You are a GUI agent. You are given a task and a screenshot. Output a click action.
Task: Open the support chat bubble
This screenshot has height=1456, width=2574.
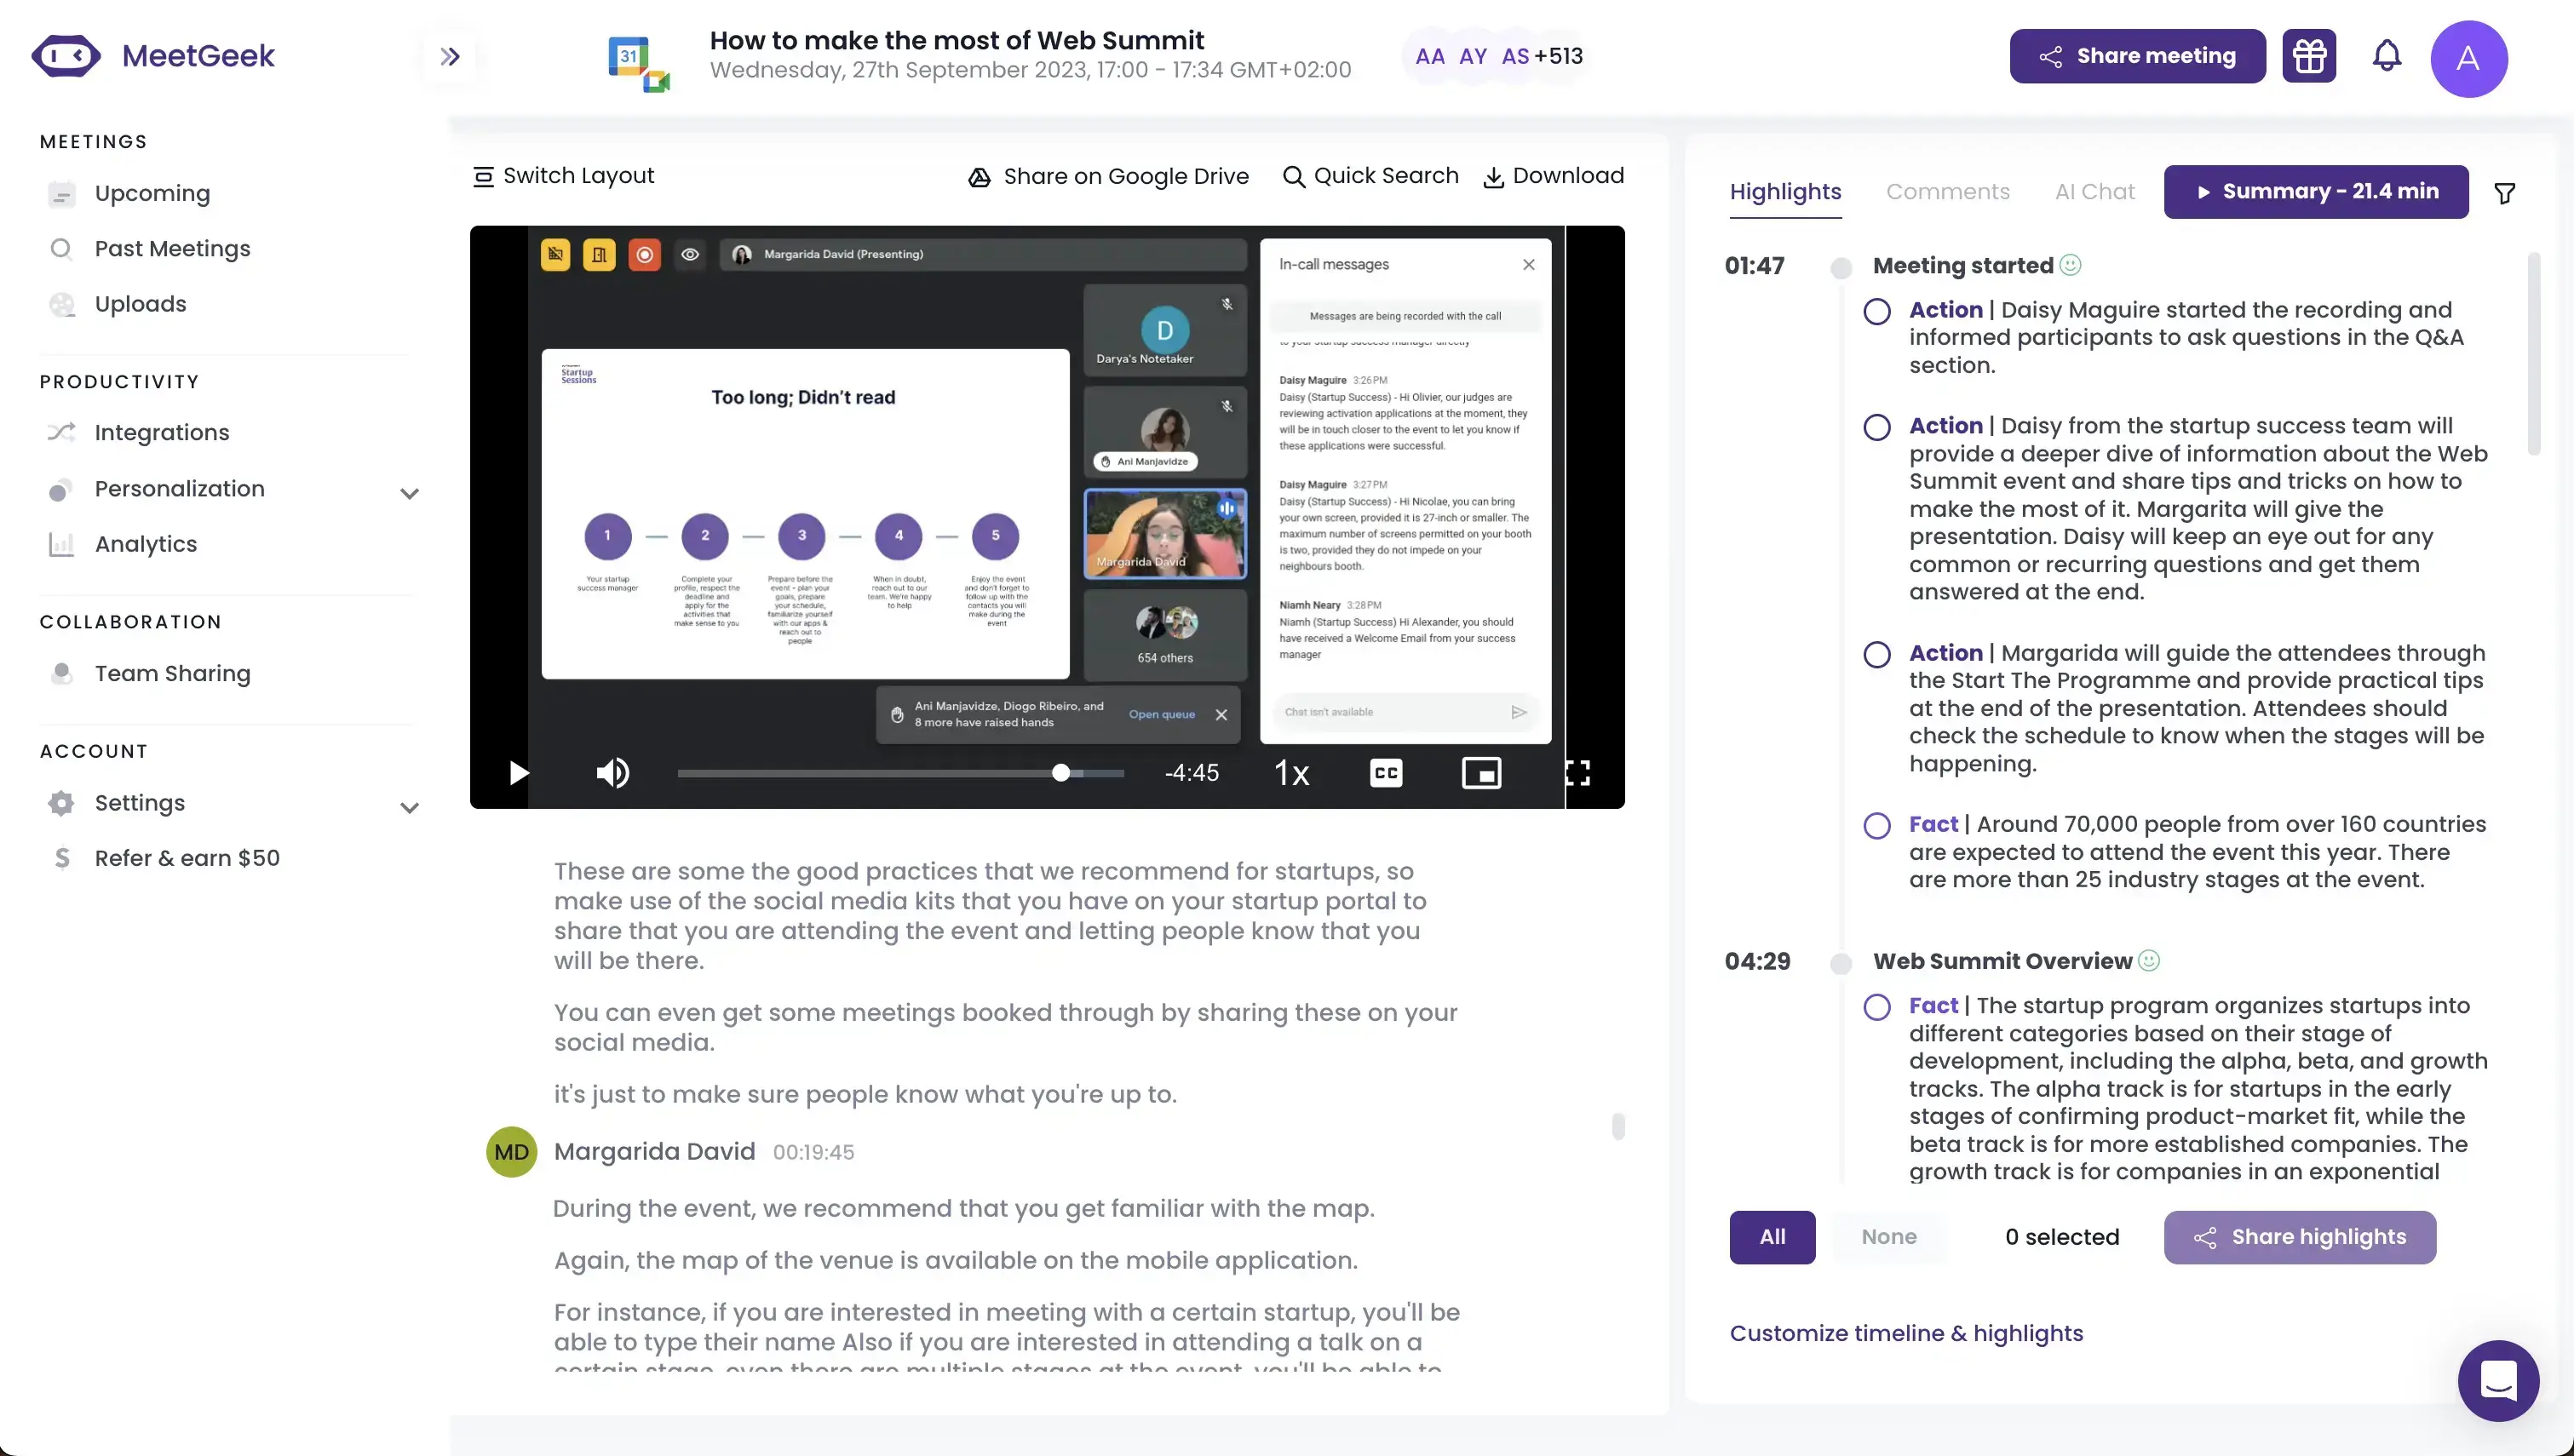[2497, 1381]
